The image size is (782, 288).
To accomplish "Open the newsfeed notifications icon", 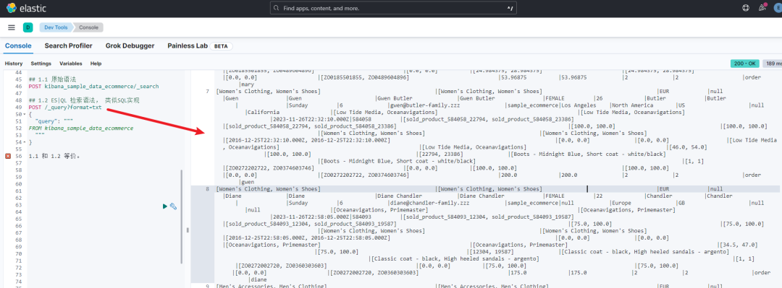I will [x=762, y=7].
